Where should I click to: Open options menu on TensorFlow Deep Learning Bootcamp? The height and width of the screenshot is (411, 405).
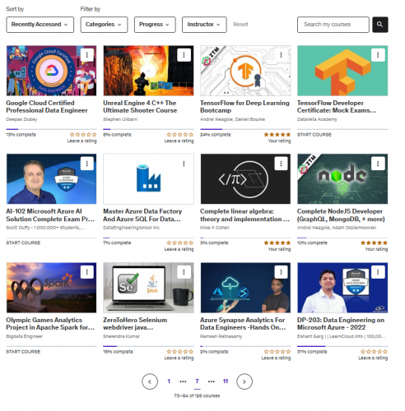281,55
